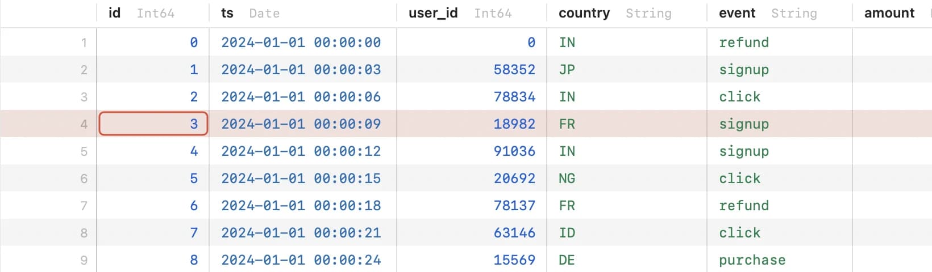Select row number 2
Viewport: 932px width, 272px height.
coord(84,70)
